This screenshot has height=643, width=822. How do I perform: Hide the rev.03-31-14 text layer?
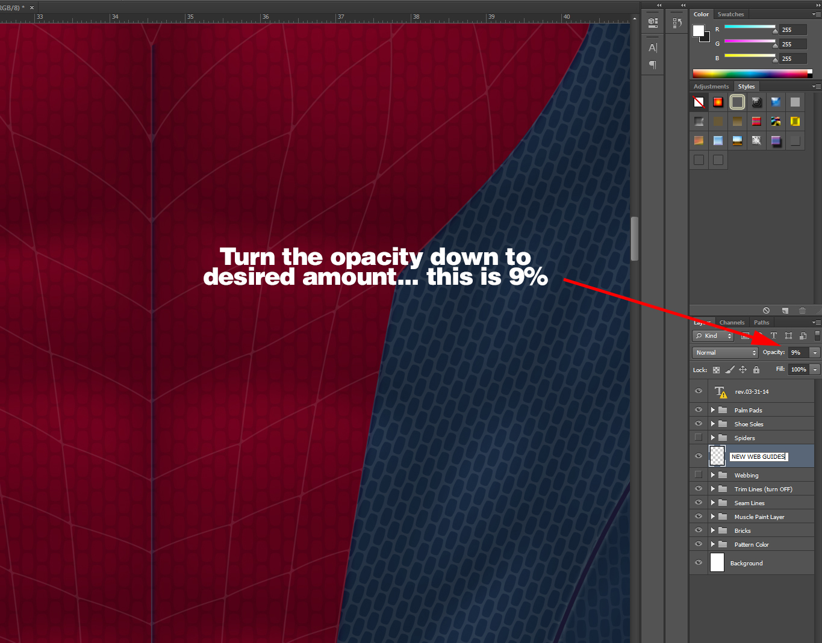pos(699,391)
